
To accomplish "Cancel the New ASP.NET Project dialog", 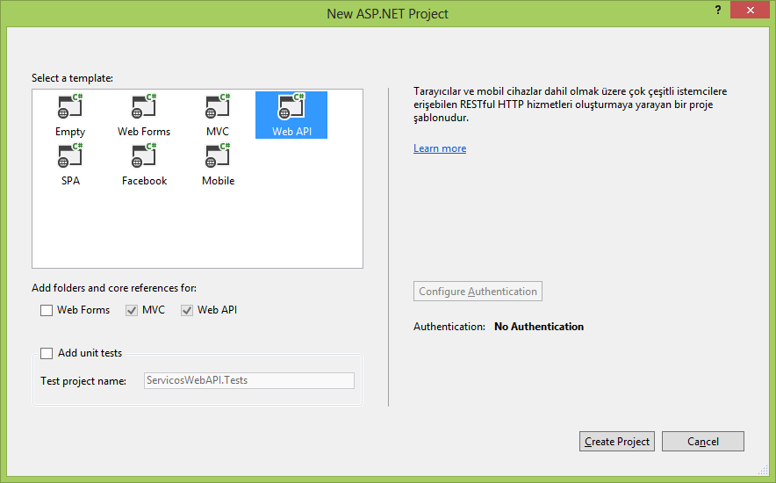I will [x=703, y=442].
